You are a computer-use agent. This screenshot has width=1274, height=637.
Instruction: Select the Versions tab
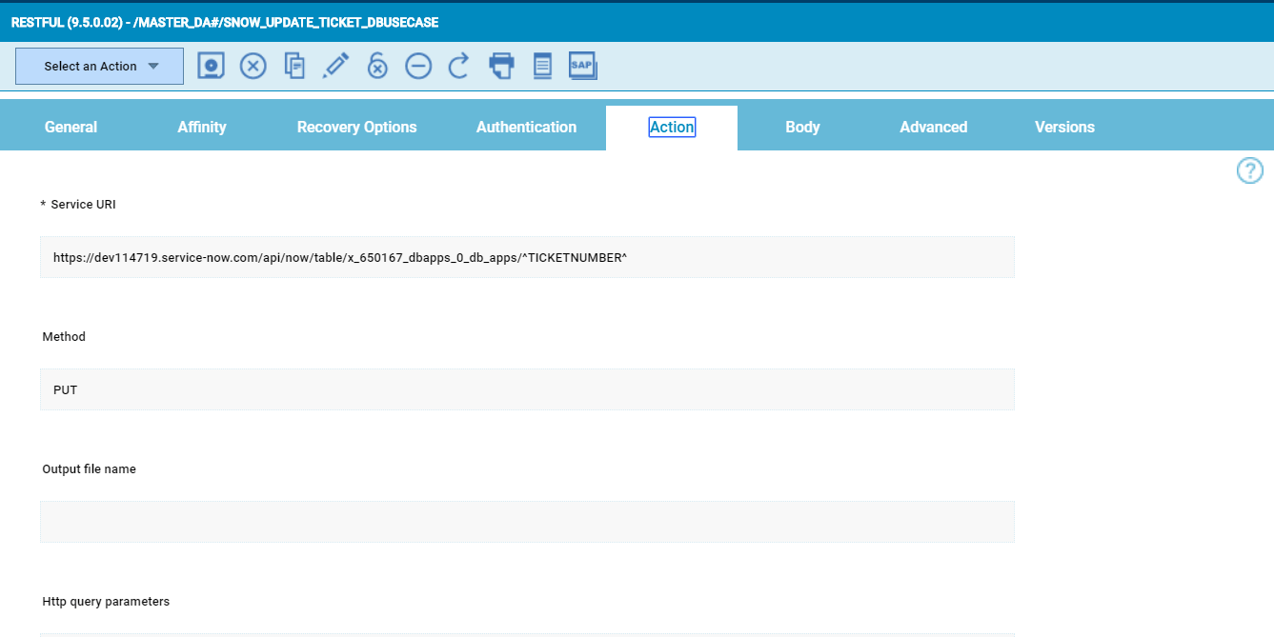click(1064, 127)
